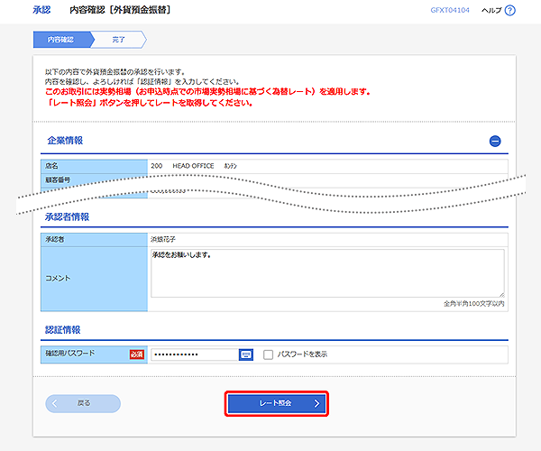Click the コメント row label

[x=58, y=278]
